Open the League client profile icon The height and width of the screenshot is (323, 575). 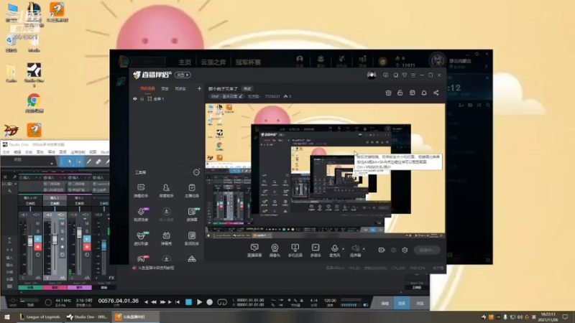(300, 60)
